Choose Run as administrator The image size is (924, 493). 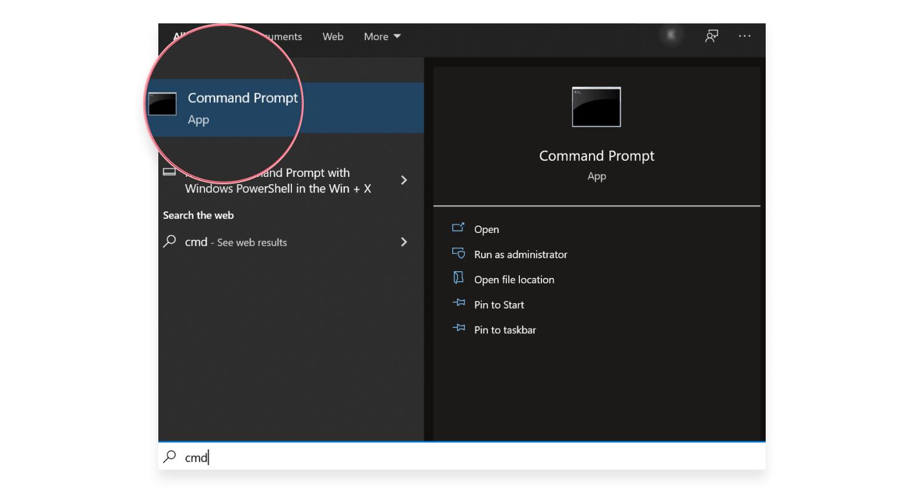[521, 255]
